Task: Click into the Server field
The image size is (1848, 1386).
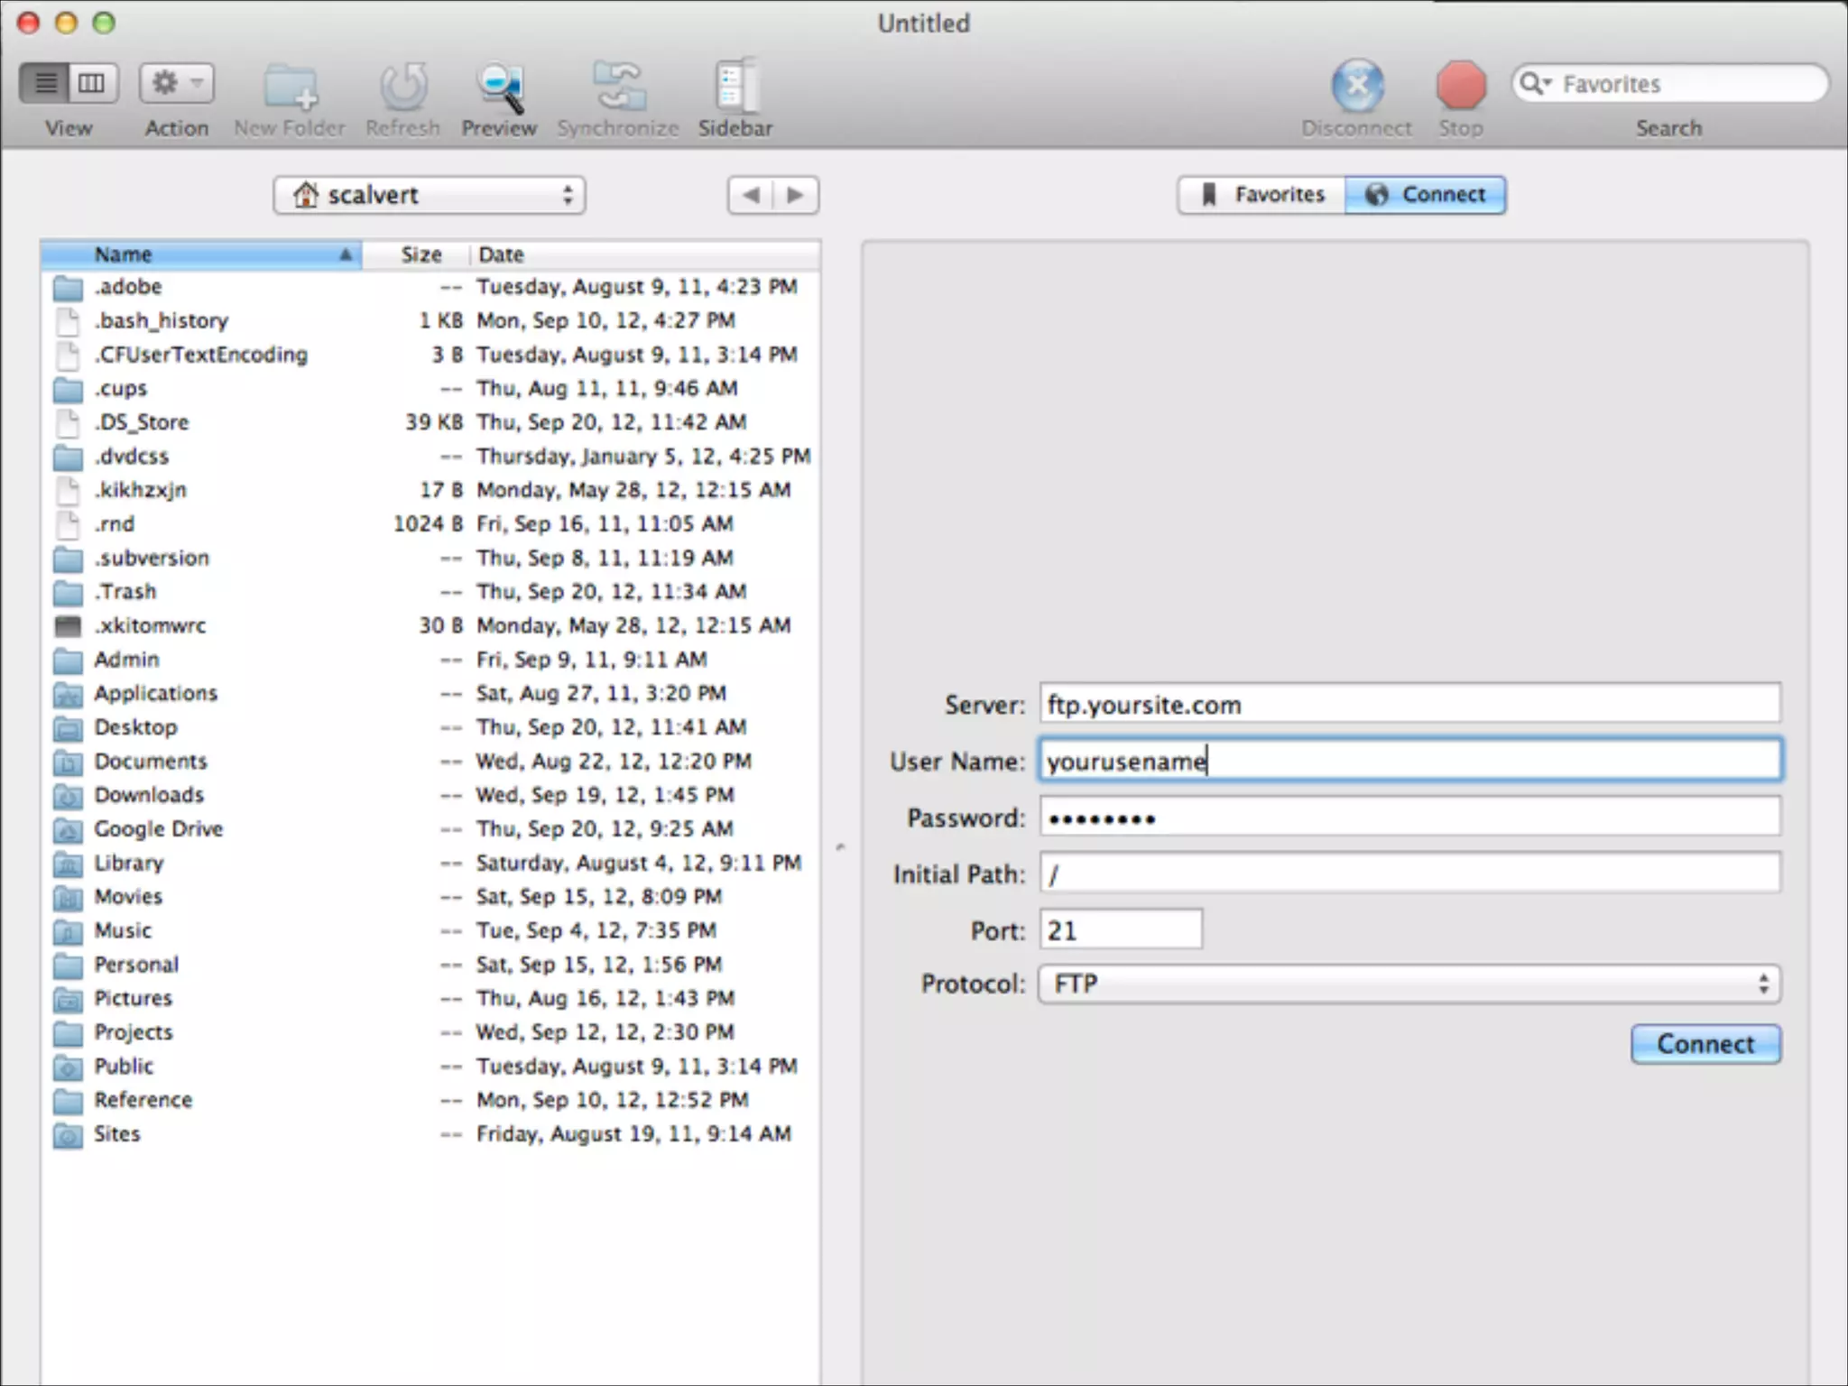Action: click(x=1409, y=704)
